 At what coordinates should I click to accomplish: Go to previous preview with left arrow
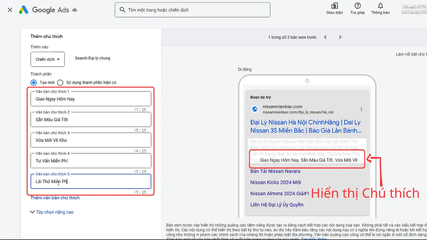tap(325, 37)
